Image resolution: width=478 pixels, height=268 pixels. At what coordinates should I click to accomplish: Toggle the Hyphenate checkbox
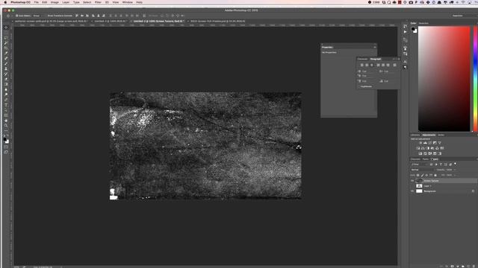[360, 86]
